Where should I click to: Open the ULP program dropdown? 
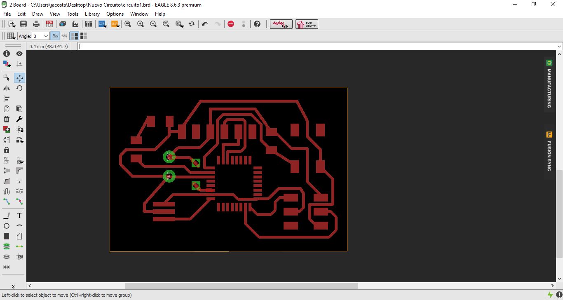(x=115, y=24)
